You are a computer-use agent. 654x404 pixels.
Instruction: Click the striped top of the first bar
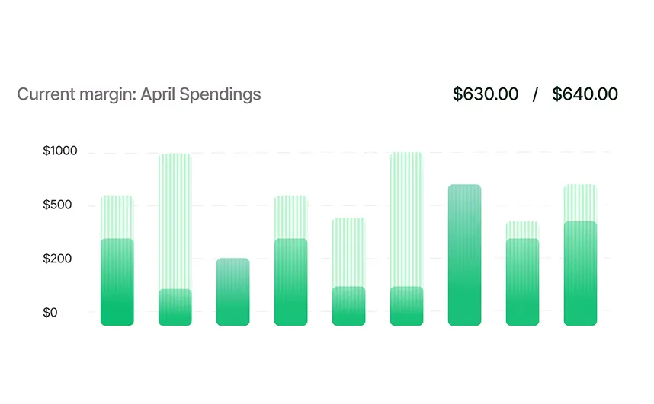117,217
